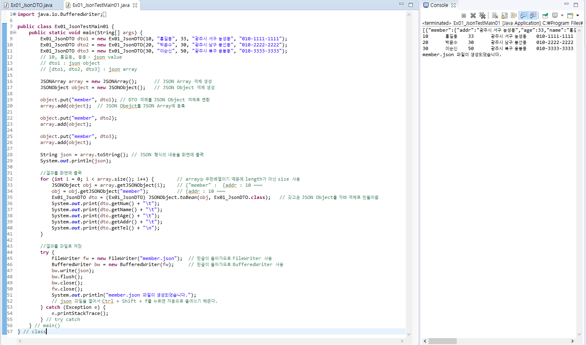Click the Console horizontal scrollbar thumb

(442, 341)
